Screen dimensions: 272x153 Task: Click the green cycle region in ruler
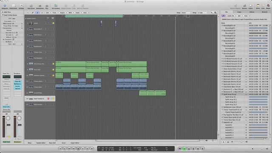[x=94, y=16]
